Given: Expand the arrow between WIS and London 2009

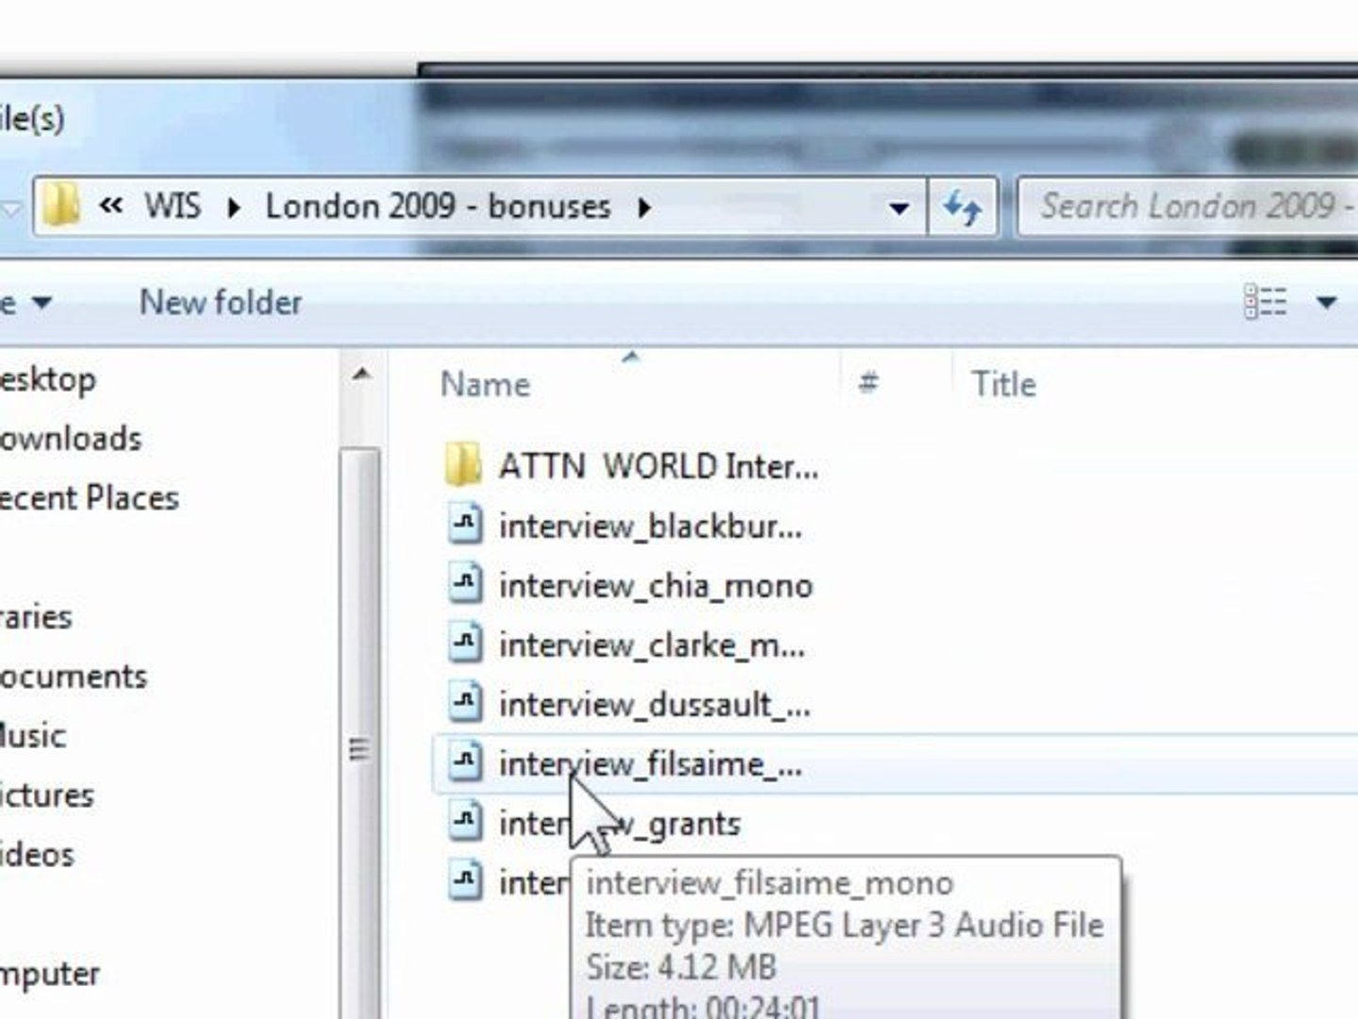Looking at the screenshot, I should pos(233,207).
